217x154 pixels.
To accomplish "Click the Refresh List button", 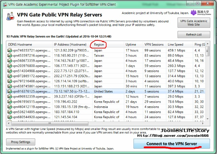I will (x=194, y=35).
